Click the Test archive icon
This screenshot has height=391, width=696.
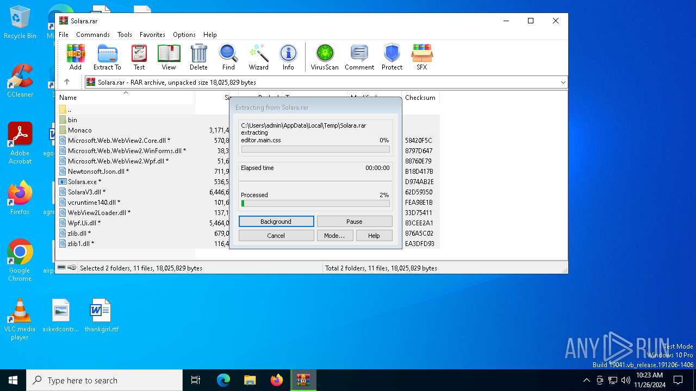tap(139, 57)
